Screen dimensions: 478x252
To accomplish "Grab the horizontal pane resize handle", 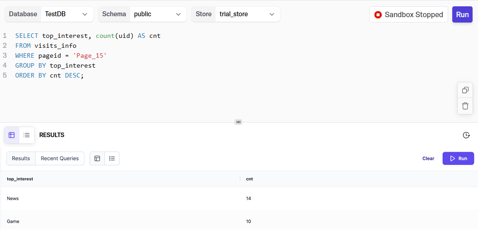I will [239, 122].
